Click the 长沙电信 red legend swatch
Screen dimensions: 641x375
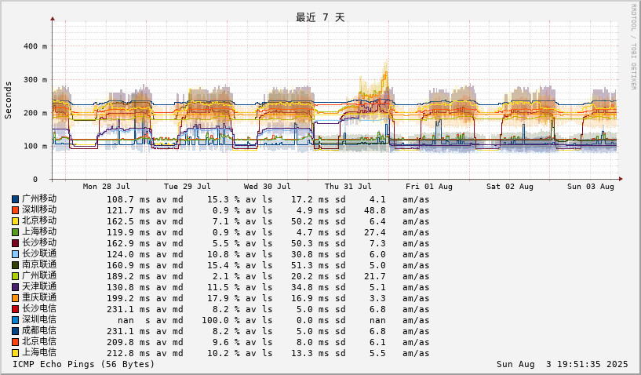pos(15,310)
